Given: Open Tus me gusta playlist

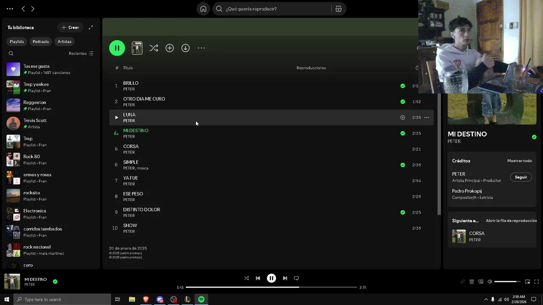Looking at the screenshot, I should click(x=51, y=69).
